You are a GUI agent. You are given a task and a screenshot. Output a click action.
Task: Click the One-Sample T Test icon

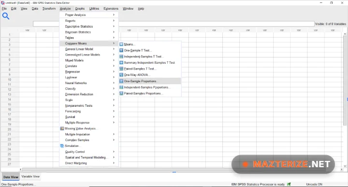pos(121,50)
